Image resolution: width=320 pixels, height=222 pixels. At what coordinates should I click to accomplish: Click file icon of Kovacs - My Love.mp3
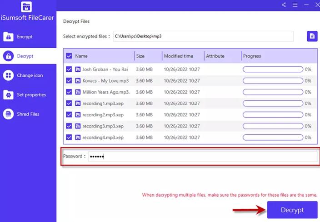pos(78,81)
